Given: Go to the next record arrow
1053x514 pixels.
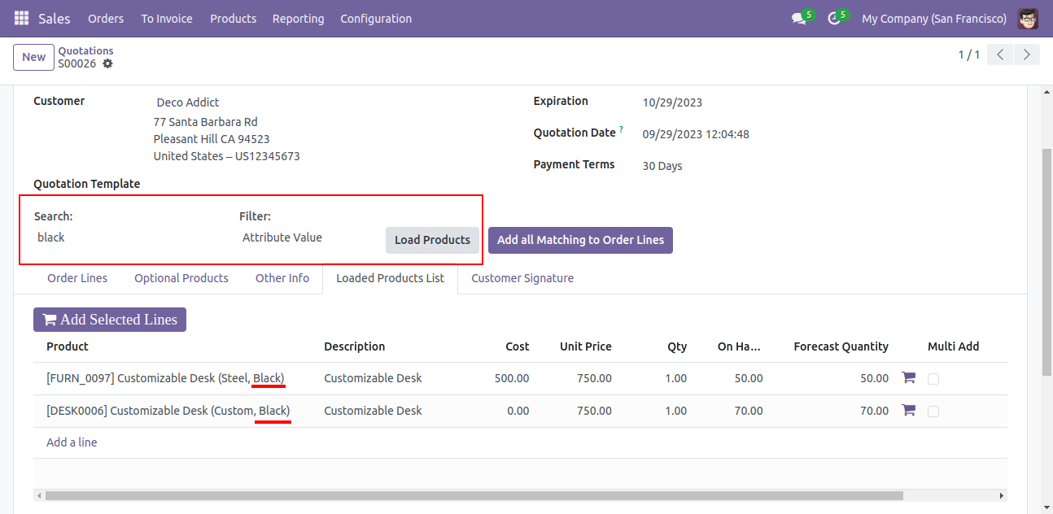Looking at the screenshot, I should (1027, 54).
